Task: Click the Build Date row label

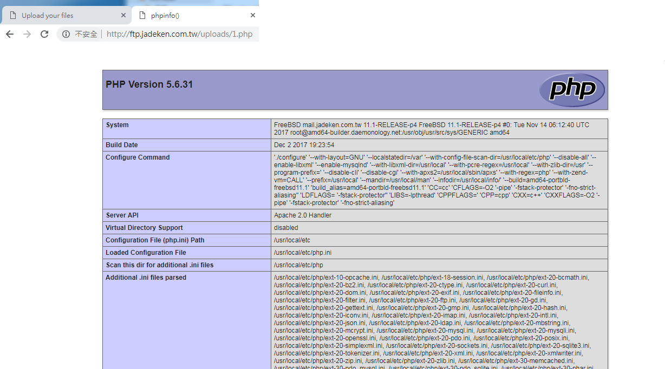Action: tap(122, 145)
